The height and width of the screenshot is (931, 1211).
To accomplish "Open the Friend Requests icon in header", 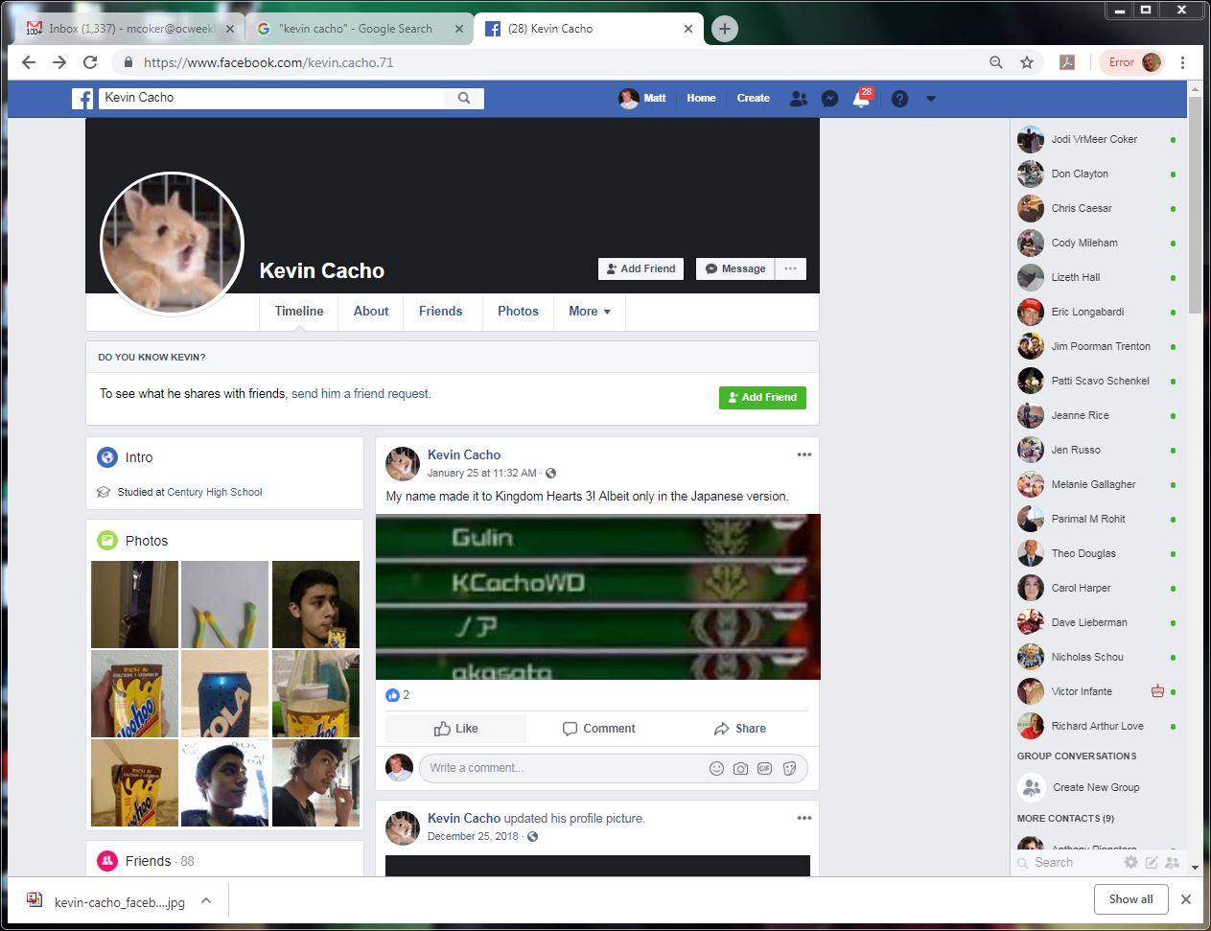I will pos(798,98).
